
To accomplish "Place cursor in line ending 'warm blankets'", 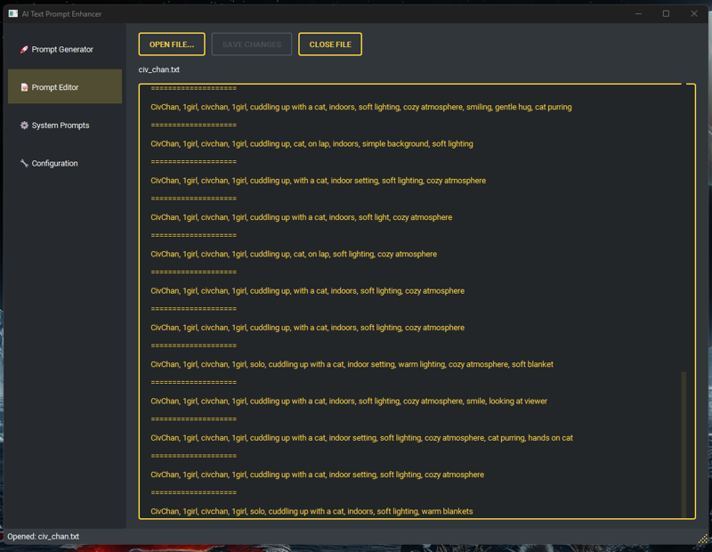I will point(311,511).
